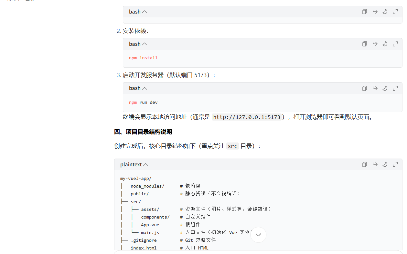The height and width of the screenshot is (254, 407).
Task: Click list item 启动开发服务器（默认端口 5173）
Action: pos(169,75)
